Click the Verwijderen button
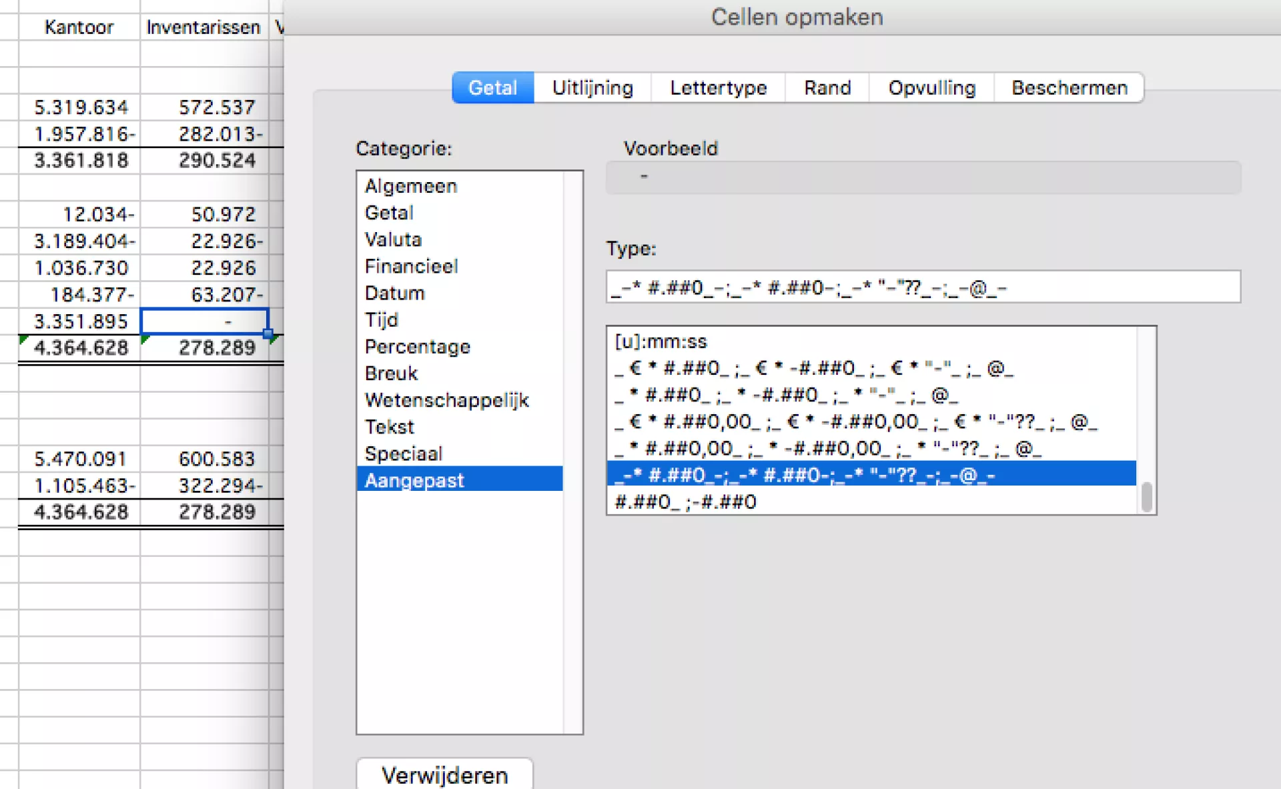1281x789 pixels. (x=444, y=774)
